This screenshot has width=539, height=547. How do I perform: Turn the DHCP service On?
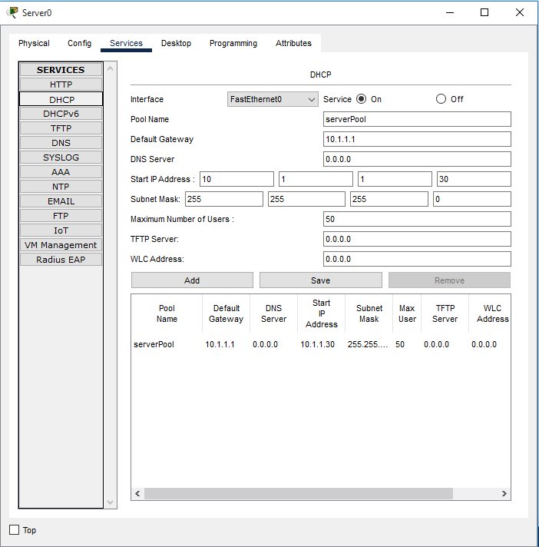(x=361, y=99)
